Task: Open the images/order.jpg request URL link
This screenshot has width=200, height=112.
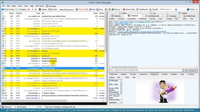Action: click(x=133, y=22)
